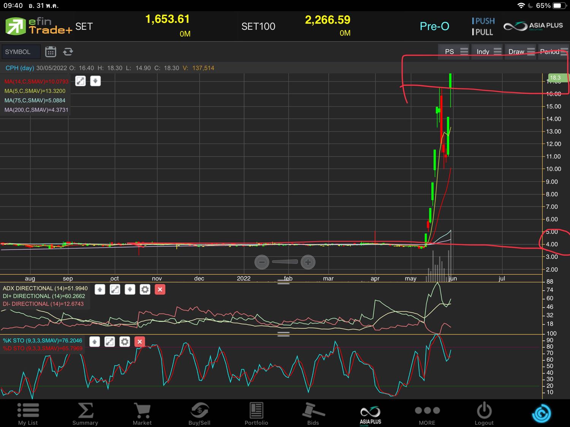Remove the ADX Directional indicator

pyautogui.click(x=160, y=290)
